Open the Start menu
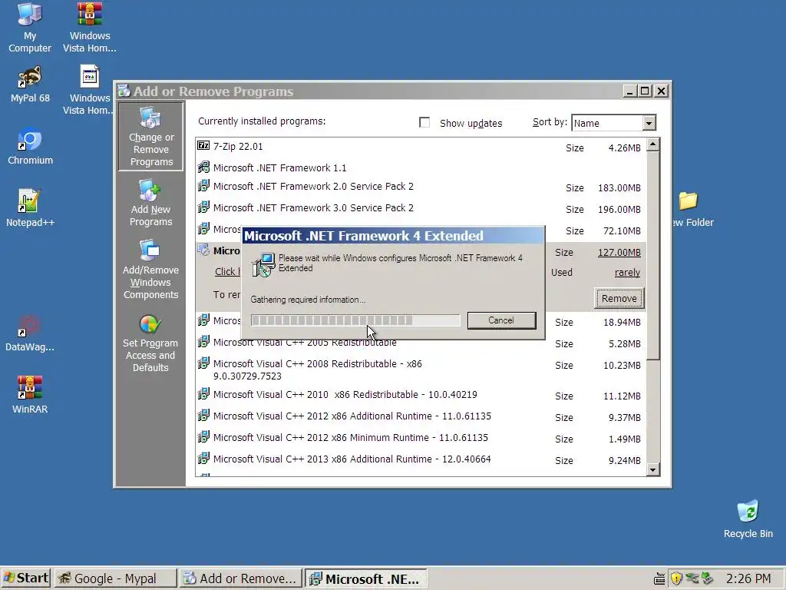 pyautogui.click(x=25, y=578)
